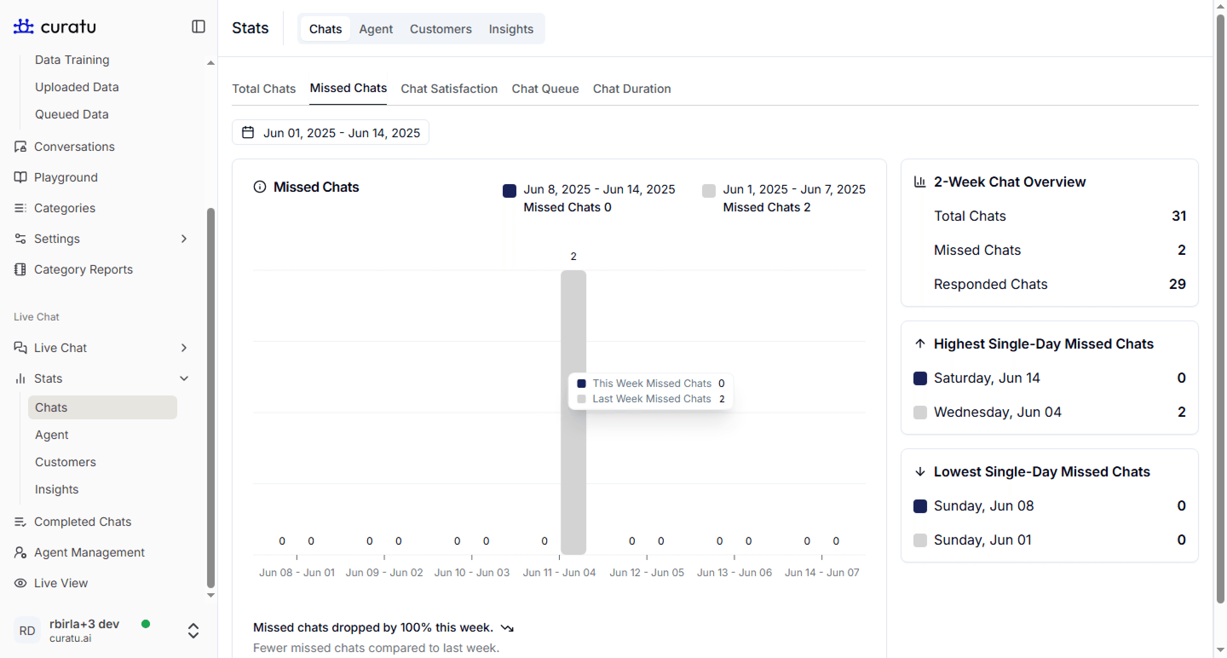
Task: Click the Stats bar chart icon
Action: pyautogui.click(x=20, y=378)
